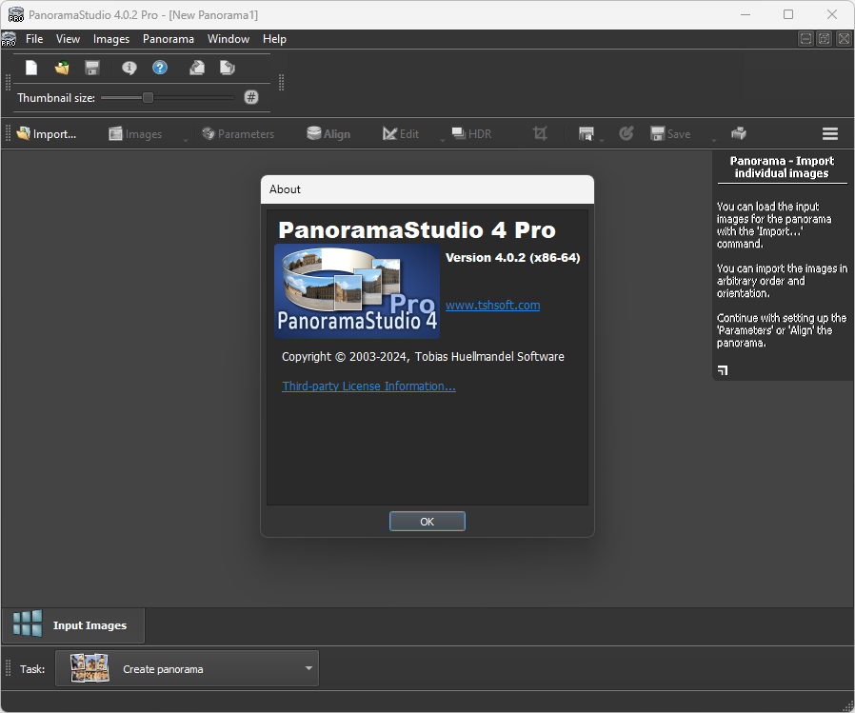855x713 pixels.
Task: Restore the inner document window
Action: coord(825,39)
